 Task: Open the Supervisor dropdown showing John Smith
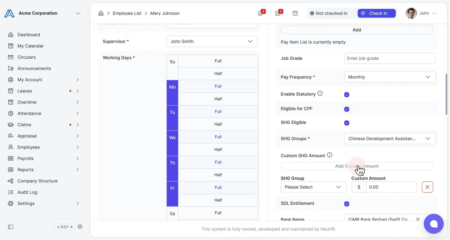(x=212, y=41)
